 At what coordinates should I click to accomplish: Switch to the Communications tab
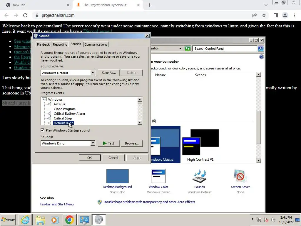point(96,44)
